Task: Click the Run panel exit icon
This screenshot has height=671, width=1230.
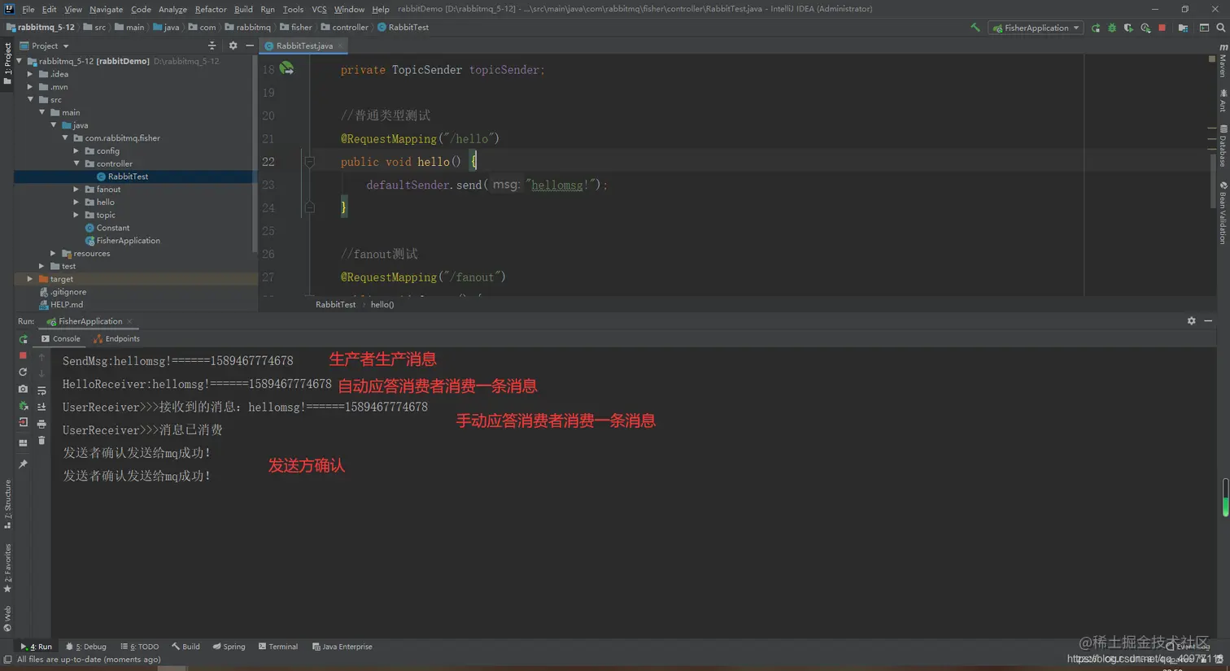Action: point(23,423)
